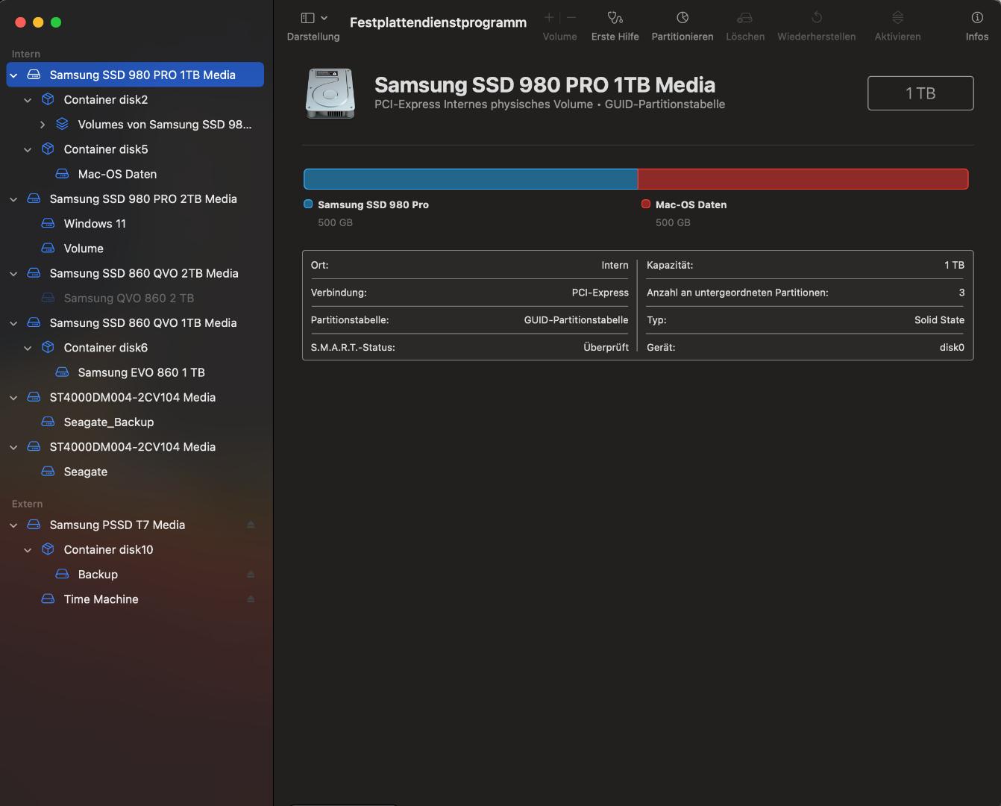This screenshot has height=806, width=1001.
Task: Collapse Samsung SSD 980 PRO 2TB Media
Action: pos(13,199)
